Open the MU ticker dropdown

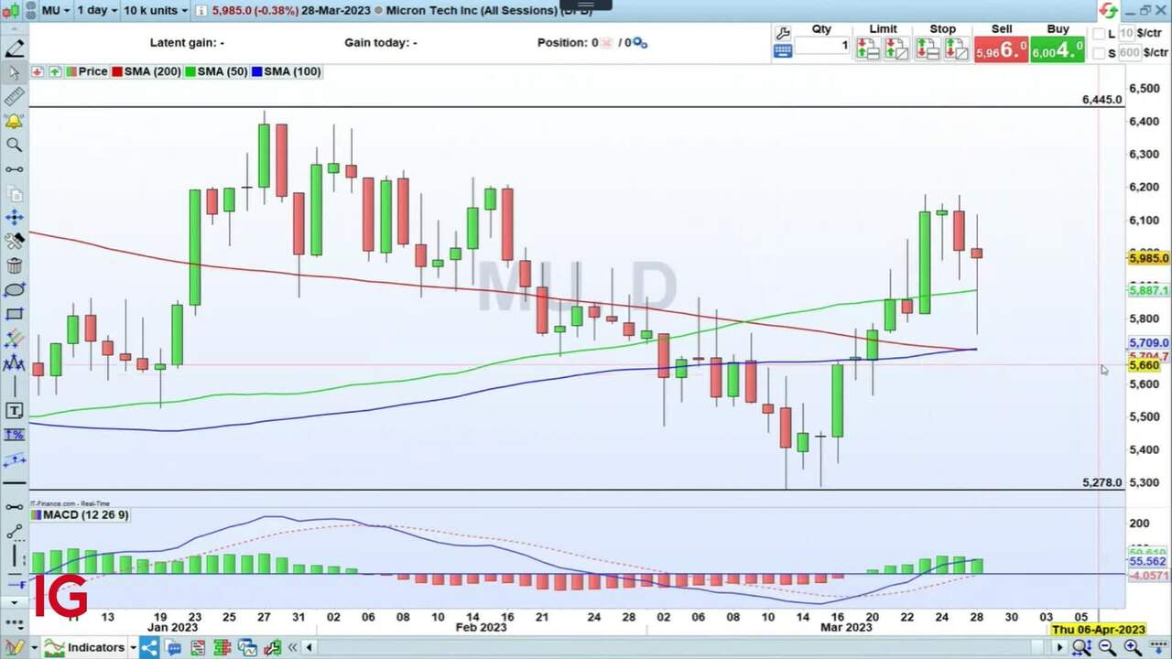(x=57, y=10)
